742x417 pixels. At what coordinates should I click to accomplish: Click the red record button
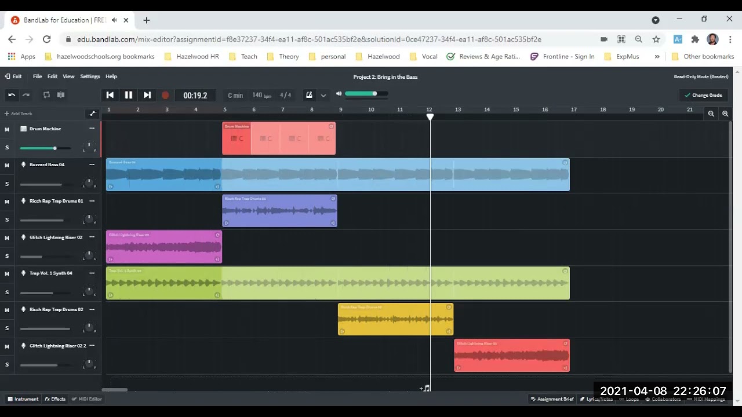[x=165, y=95]
